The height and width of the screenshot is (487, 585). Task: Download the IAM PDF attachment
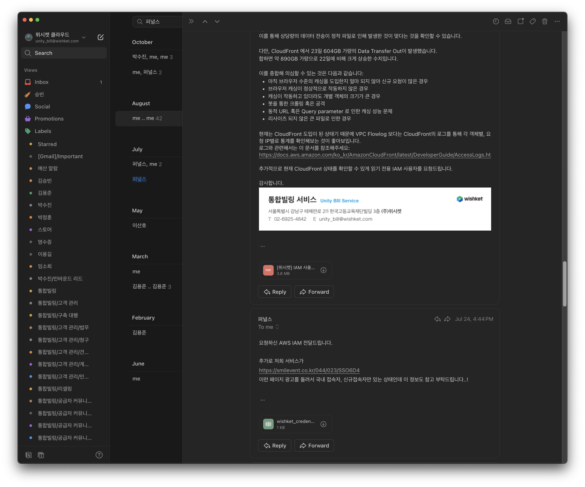pos(323,270)
